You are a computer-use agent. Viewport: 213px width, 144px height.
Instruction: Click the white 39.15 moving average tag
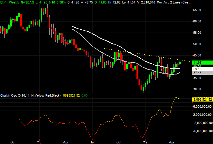(203, 69)
